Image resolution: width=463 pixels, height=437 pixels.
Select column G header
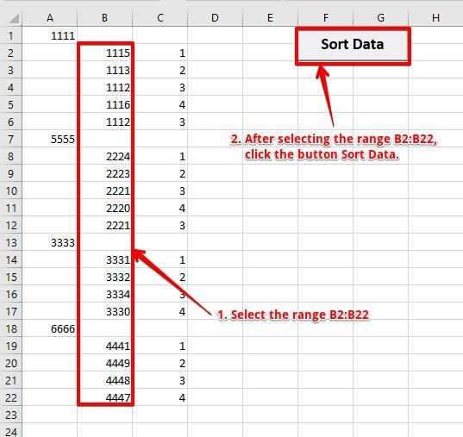[x=380, y=18]
